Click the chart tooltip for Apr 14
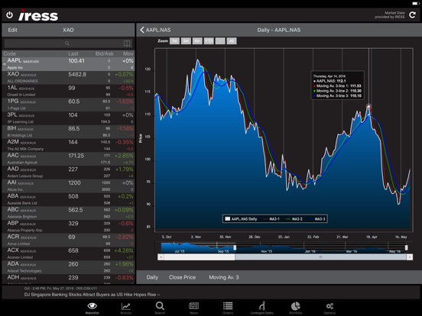422x316 pixels. pyautogui.click(x=337, y=85)
